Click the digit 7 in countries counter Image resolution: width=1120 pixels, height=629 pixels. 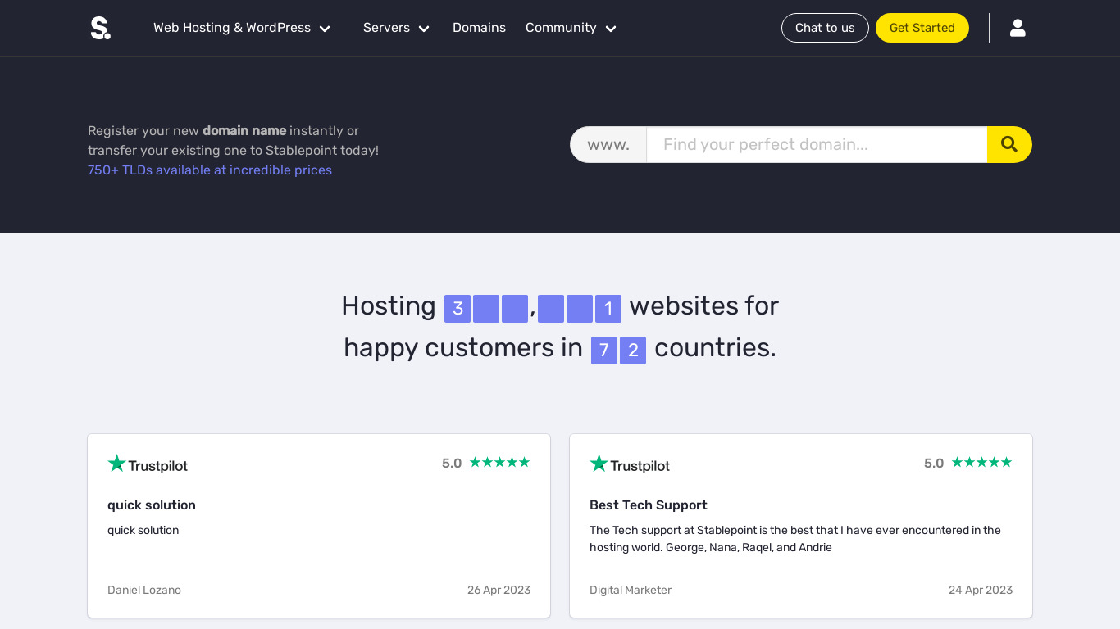pyautogui.click(x=604, y=351)
